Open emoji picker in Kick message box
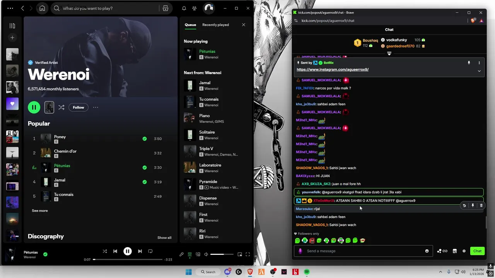The image size is (495, 278). coord(427,251)
